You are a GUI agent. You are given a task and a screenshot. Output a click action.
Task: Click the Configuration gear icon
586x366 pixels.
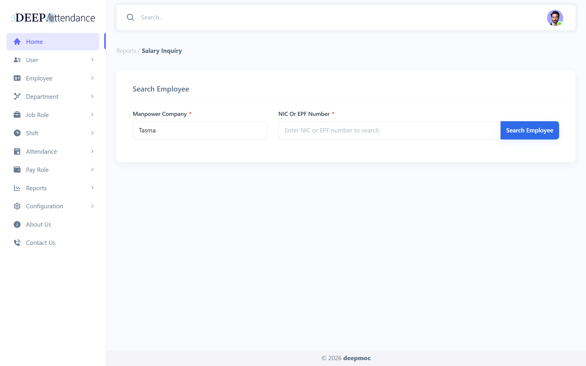17,206
